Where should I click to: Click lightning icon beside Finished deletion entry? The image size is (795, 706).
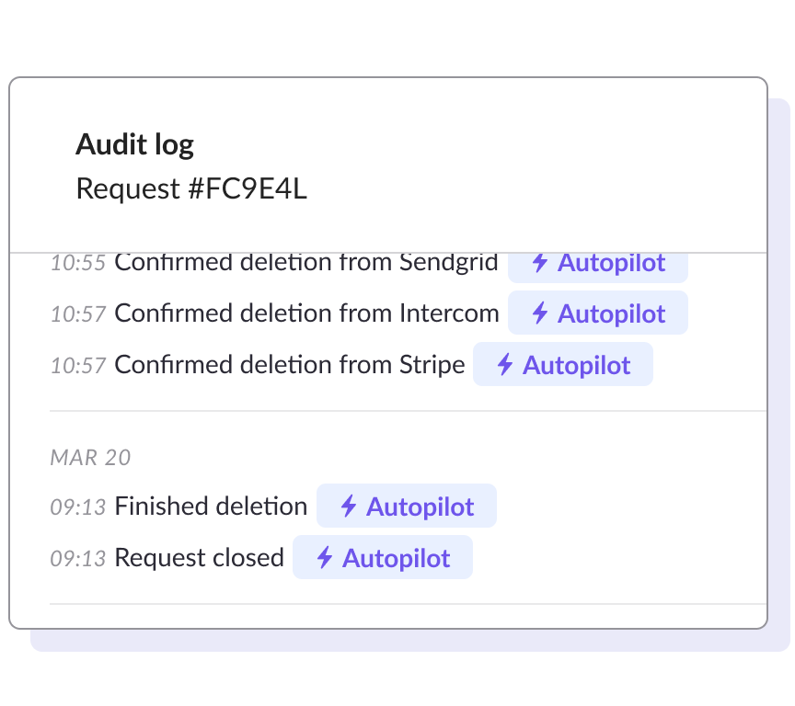coord(349,507)
